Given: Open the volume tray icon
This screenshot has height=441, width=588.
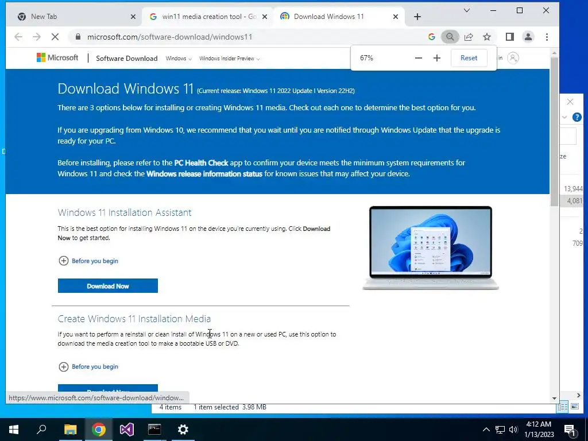Looking at the screenshot, I should click(x=513, y=430).
